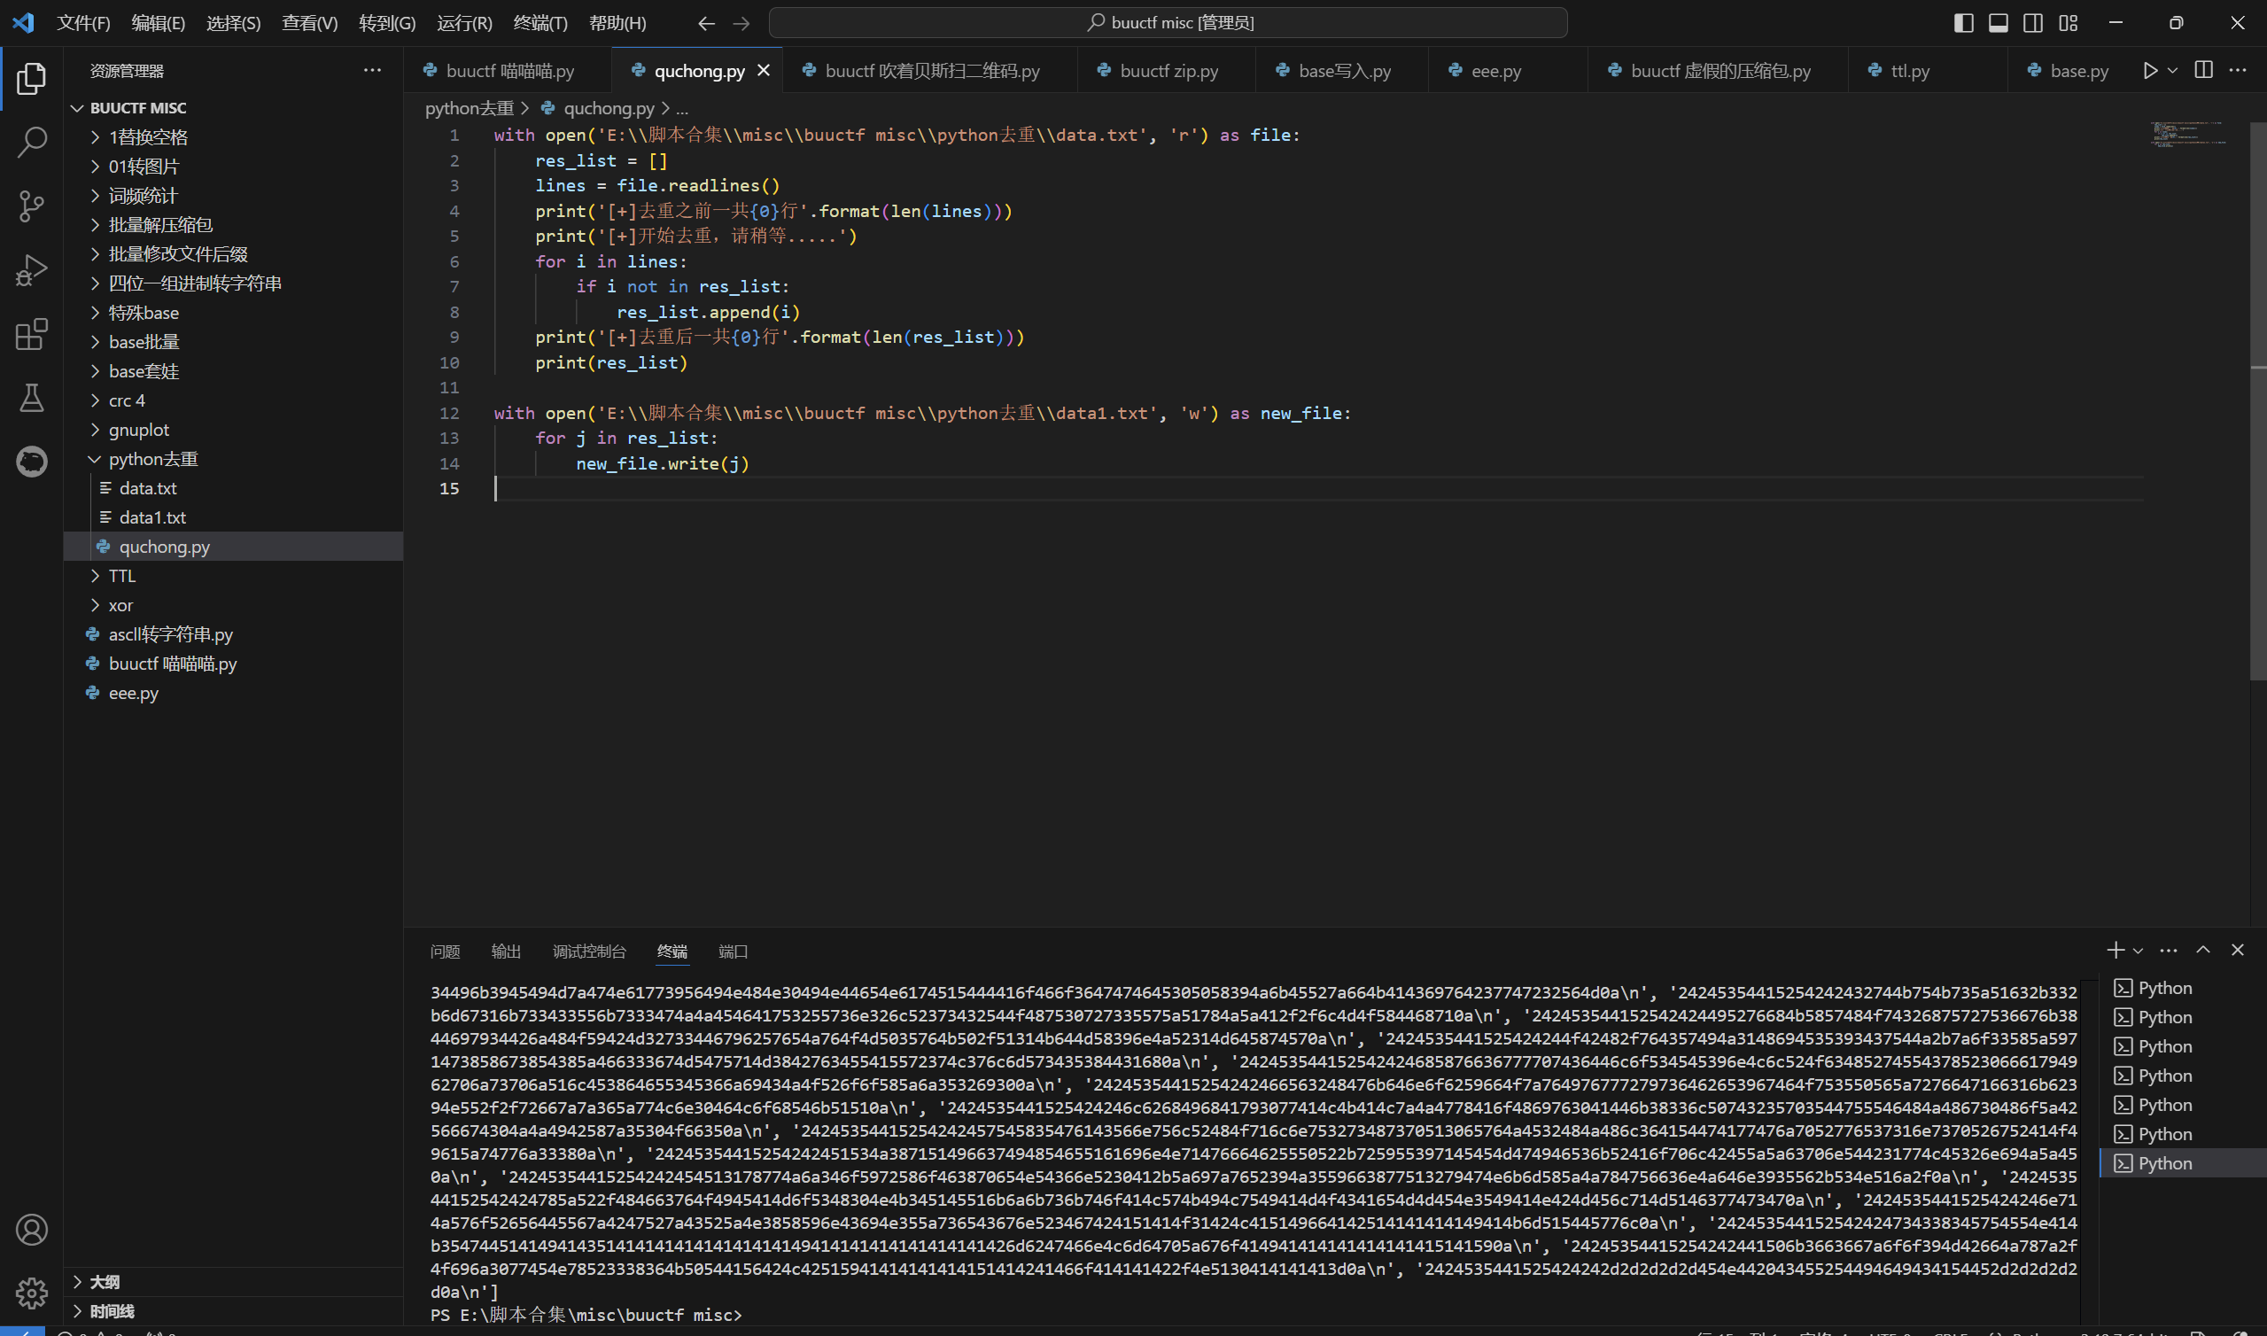Switch to base写入.py editor tab
2267x1336 pixels.
pos(1344,70)
